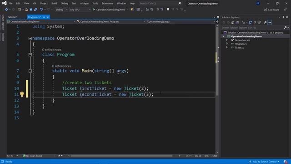Open the OperatorOverloadingDemo.Program type dropdown
Image resolution: width=291 pixels, height=164 pixels.
pos(111,21)
